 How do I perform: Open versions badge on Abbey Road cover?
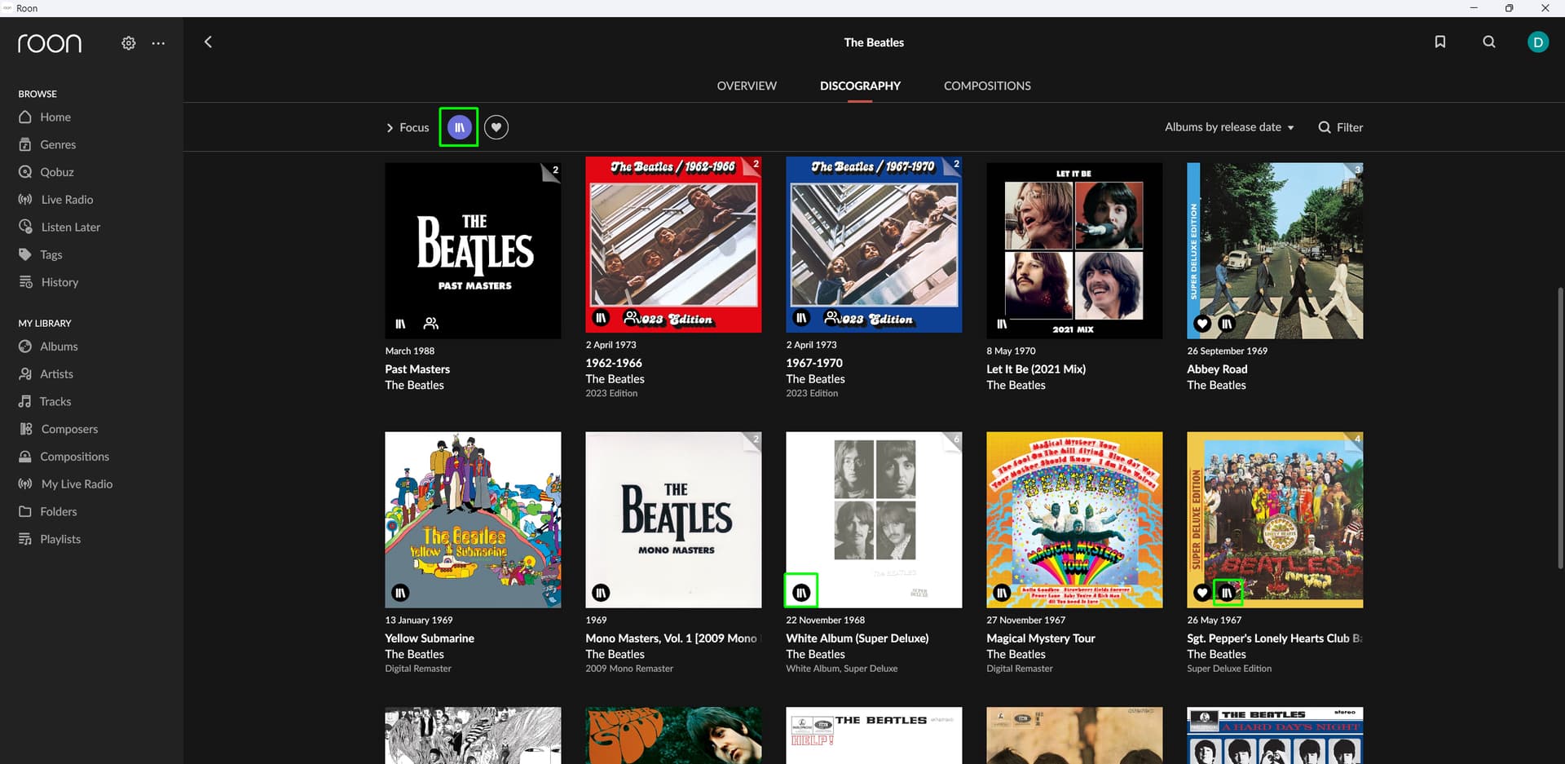1355,171
